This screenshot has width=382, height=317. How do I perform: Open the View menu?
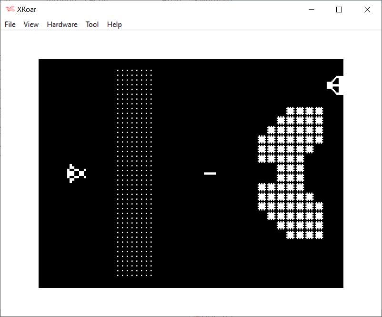click(x=31, y=24)
